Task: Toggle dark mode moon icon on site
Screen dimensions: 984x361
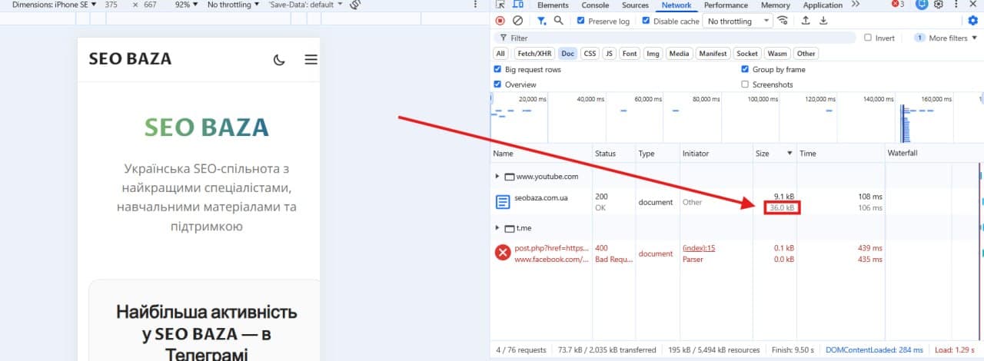Action: [279, 59]
